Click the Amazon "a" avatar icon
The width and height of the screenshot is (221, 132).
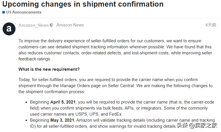(x=9, y=29)
